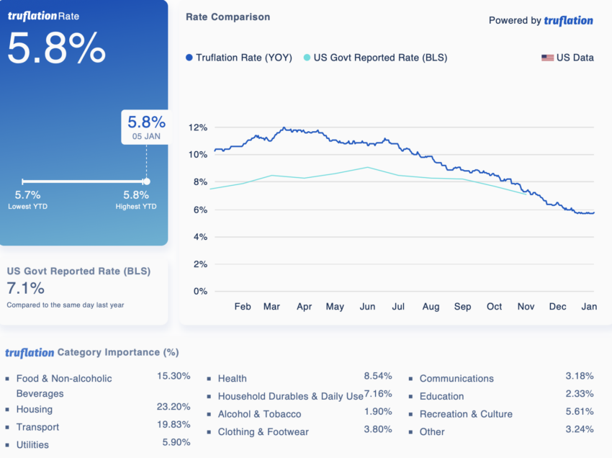Screen dimensions: 612x458
Task: Click the truflation logo in blue card
Action: pyautogui.click(x=32, y=16)
